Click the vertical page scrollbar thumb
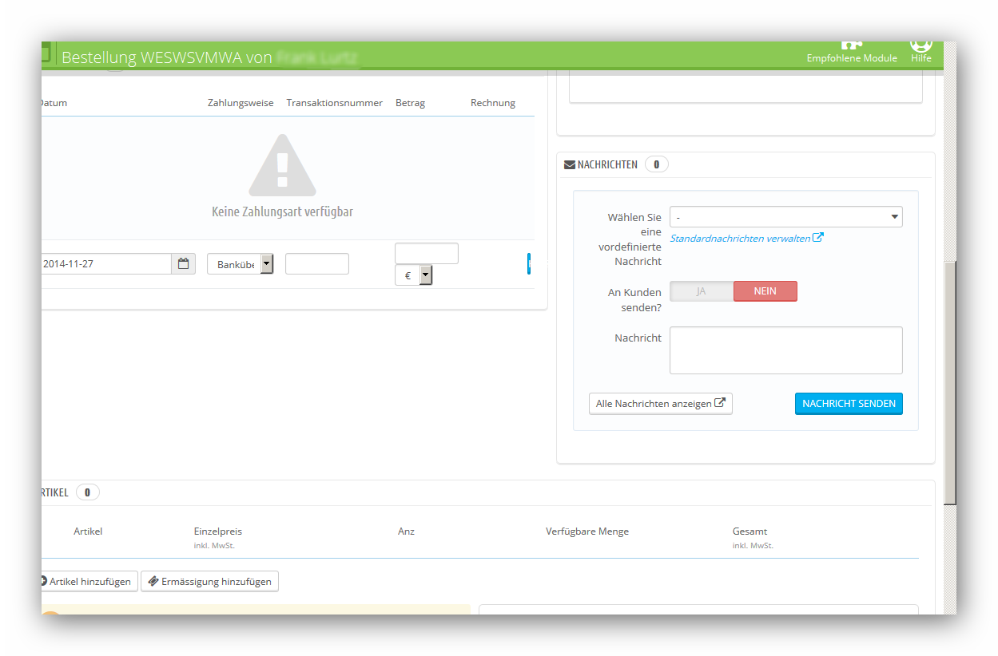The width and height of the screenshot is (998, 656). [950, 383]
